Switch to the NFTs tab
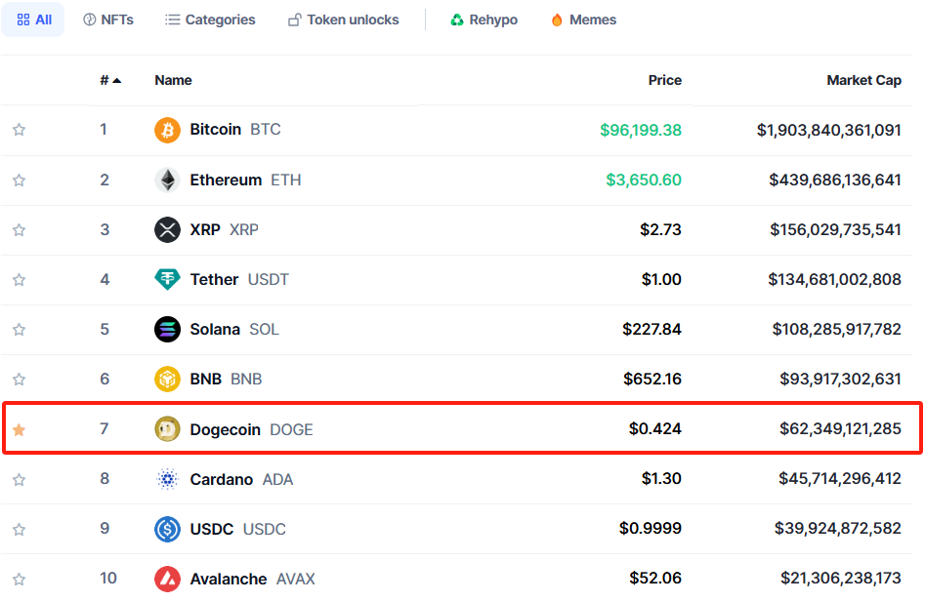 click(108, 20)
